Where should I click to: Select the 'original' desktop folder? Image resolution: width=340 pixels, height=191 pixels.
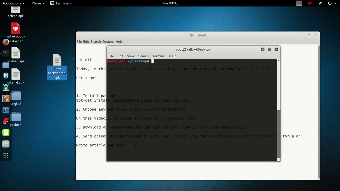tap(16, 98)
